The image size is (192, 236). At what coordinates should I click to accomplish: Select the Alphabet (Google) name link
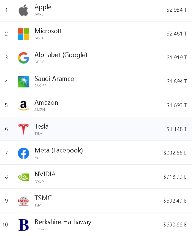click(x=61, y=55)
